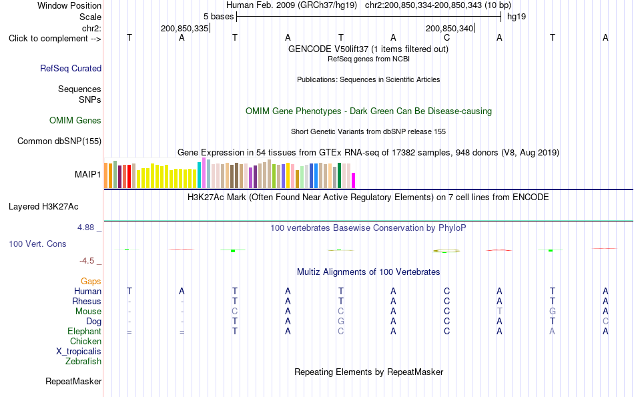Click the Zebrafish species row label
Image resolution: width=634 pixels, height=397 pixels.
point(83,361)
